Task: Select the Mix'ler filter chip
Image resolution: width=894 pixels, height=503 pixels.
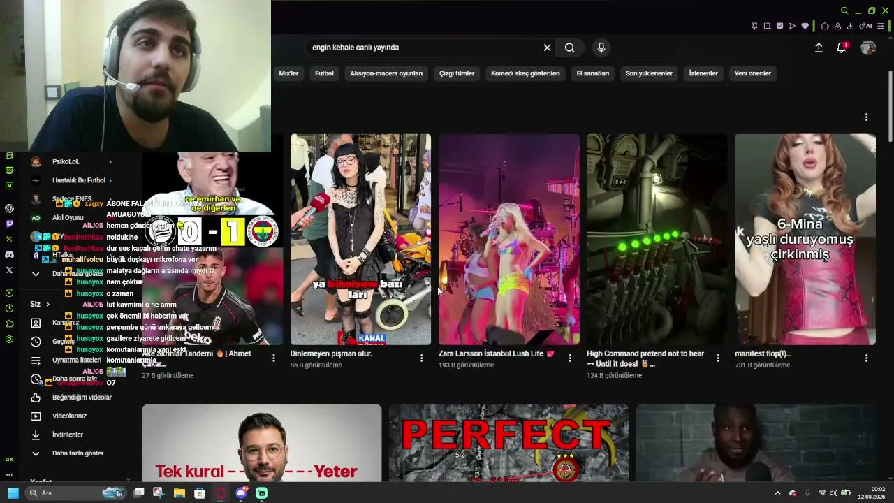Action: (288, 73)
